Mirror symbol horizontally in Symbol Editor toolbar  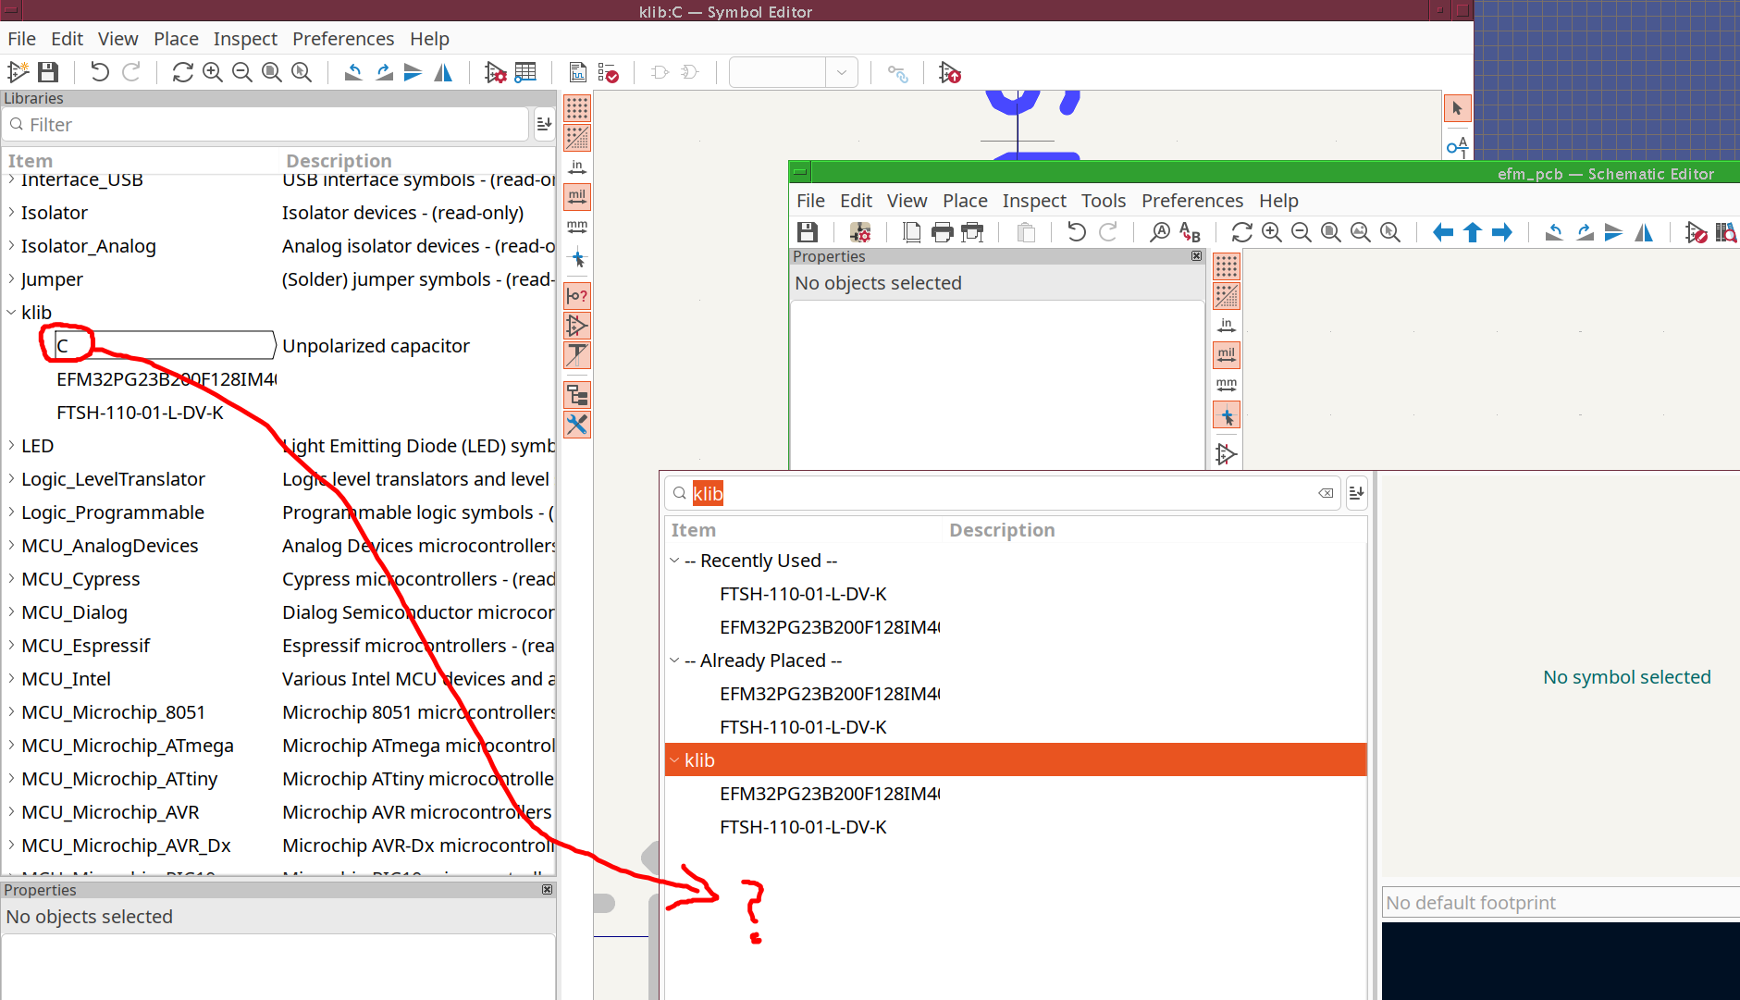(443, 72)
